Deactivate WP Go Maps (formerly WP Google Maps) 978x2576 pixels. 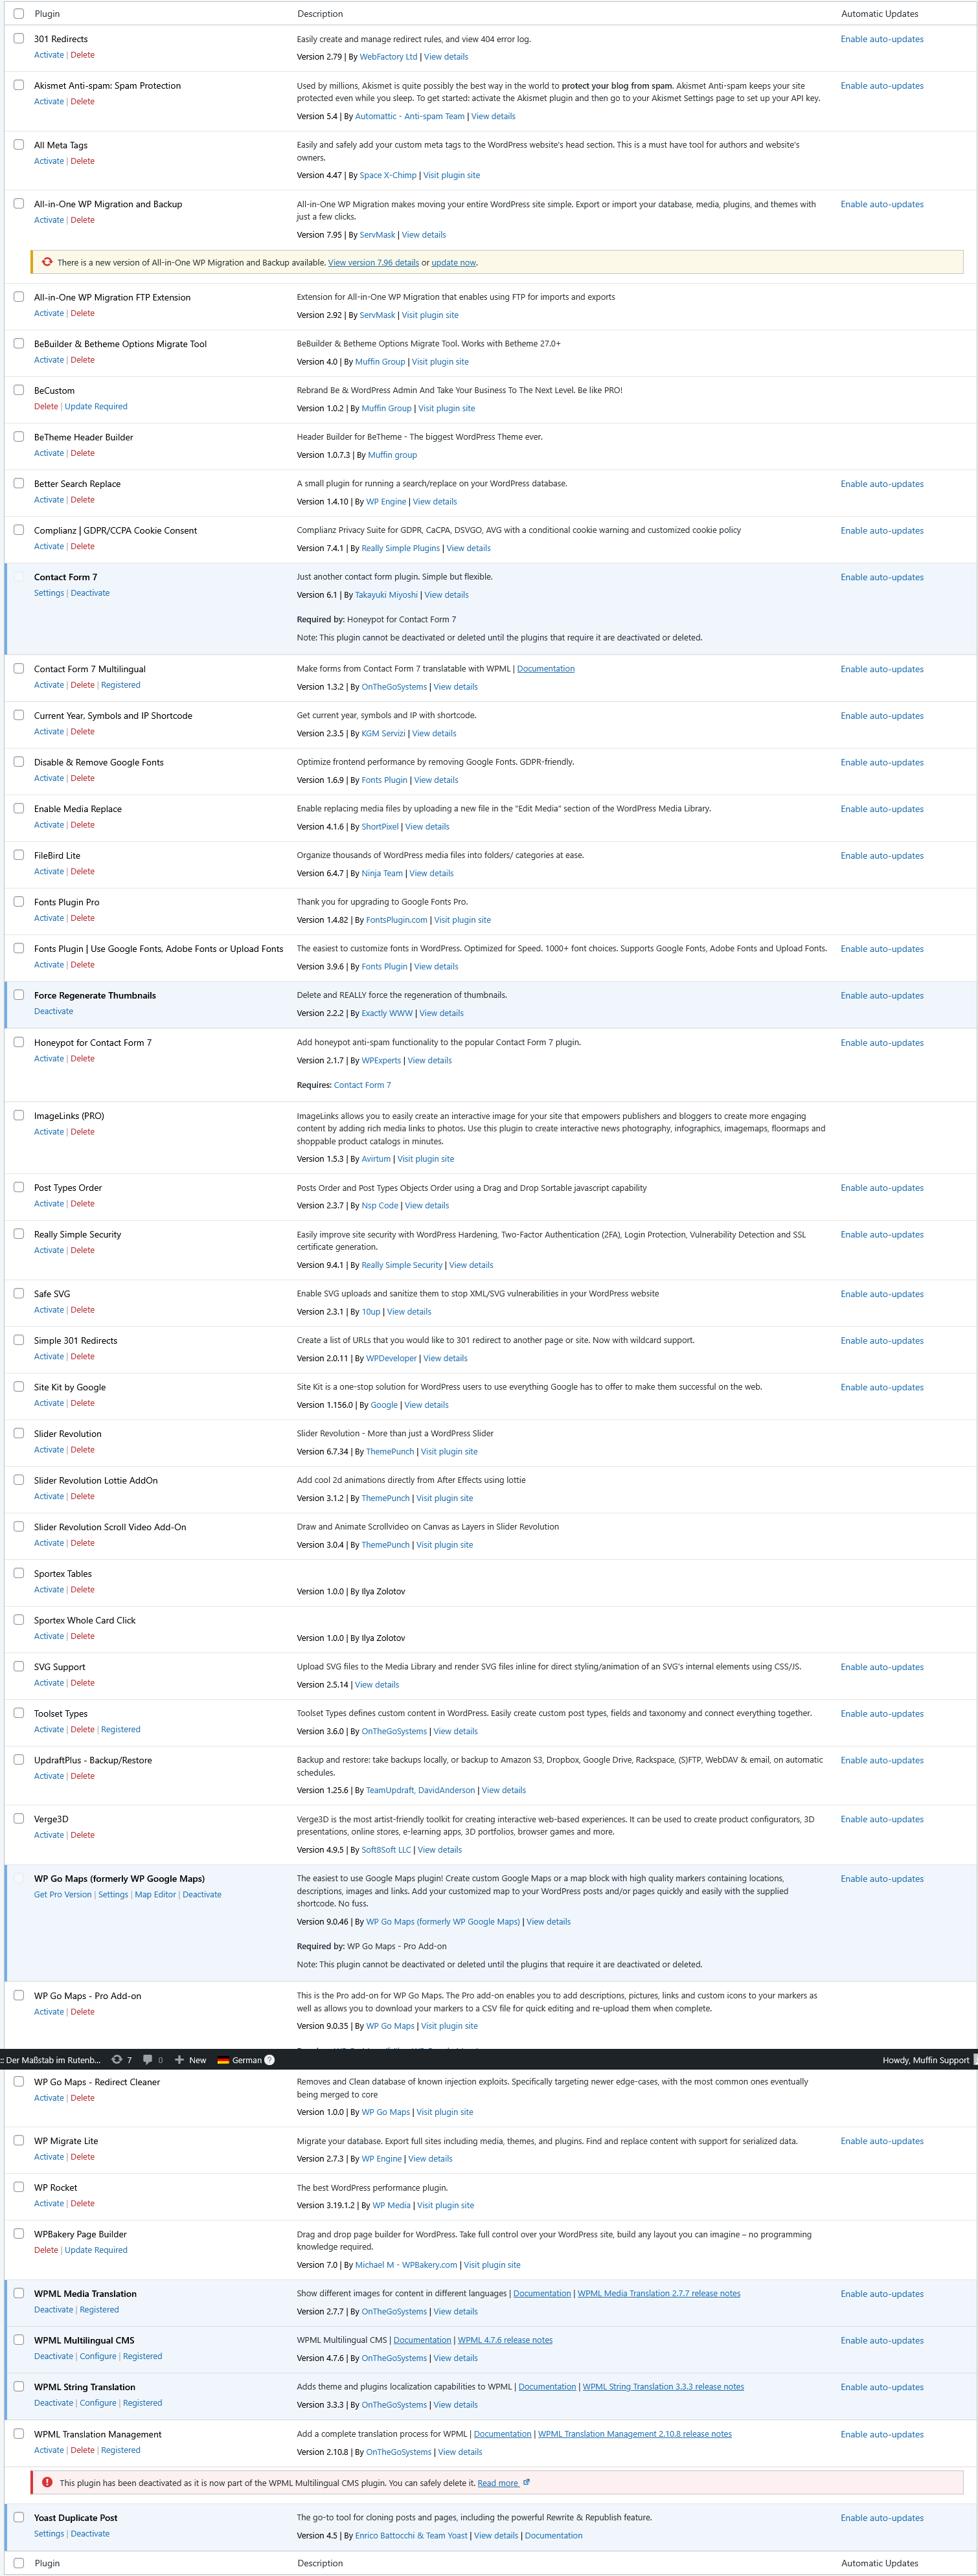(202, 1894)
